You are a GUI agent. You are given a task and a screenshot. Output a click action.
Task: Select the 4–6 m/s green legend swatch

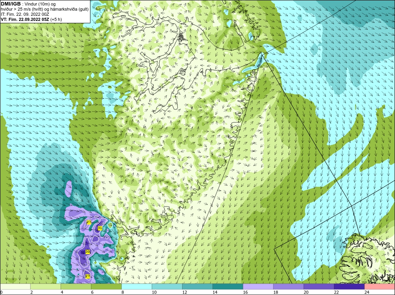tap(76, 287)
